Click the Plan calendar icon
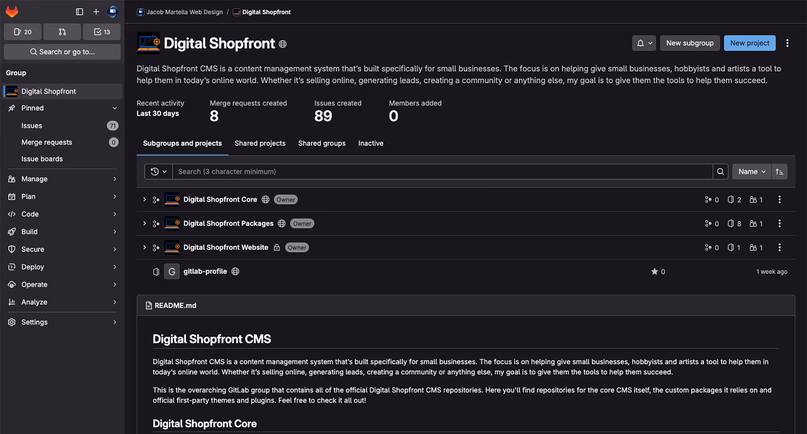This screenshot has width=807, height=434. [12, 197]
